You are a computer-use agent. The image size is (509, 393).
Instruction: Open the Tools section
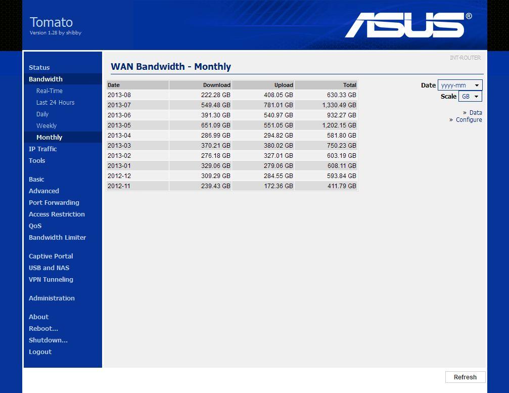[x=37, y=161]
